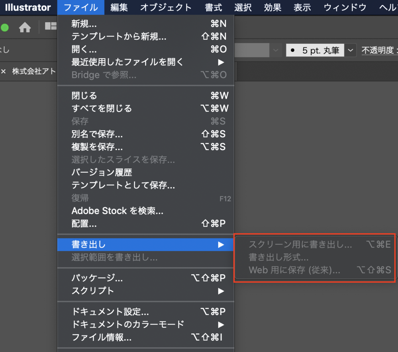The height and width of the screenshot is (352, 398).
Task: Click the workspace layout icon beside Home
Action: click(51, 27)
